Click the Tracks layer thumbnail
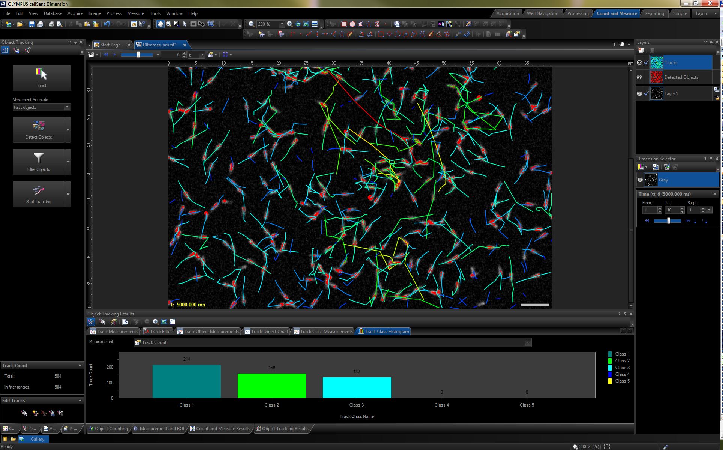 (x=656, y=63)
